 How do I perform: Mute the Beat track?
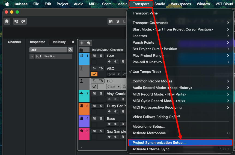point(94,56)
